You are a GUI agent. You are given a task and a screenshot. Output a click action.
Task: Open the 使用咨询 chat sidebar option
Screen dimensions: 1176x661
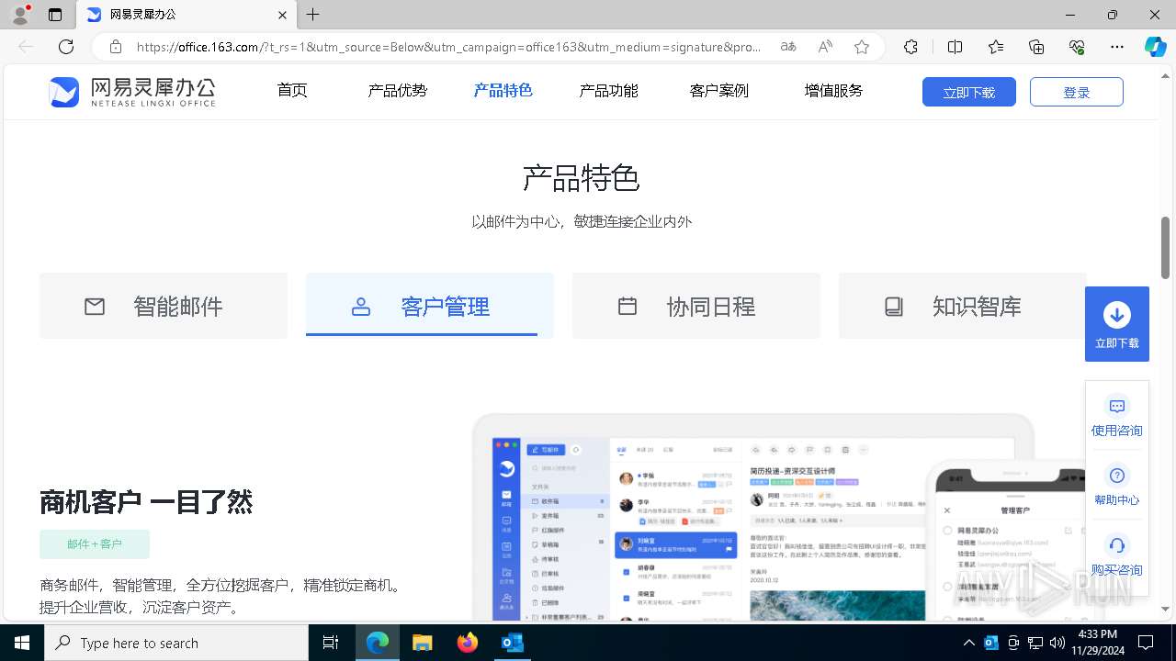pos(1117,417)
